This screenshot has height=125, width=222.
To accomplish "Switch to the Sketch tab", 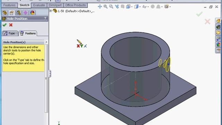I will [x=25, y=5].
